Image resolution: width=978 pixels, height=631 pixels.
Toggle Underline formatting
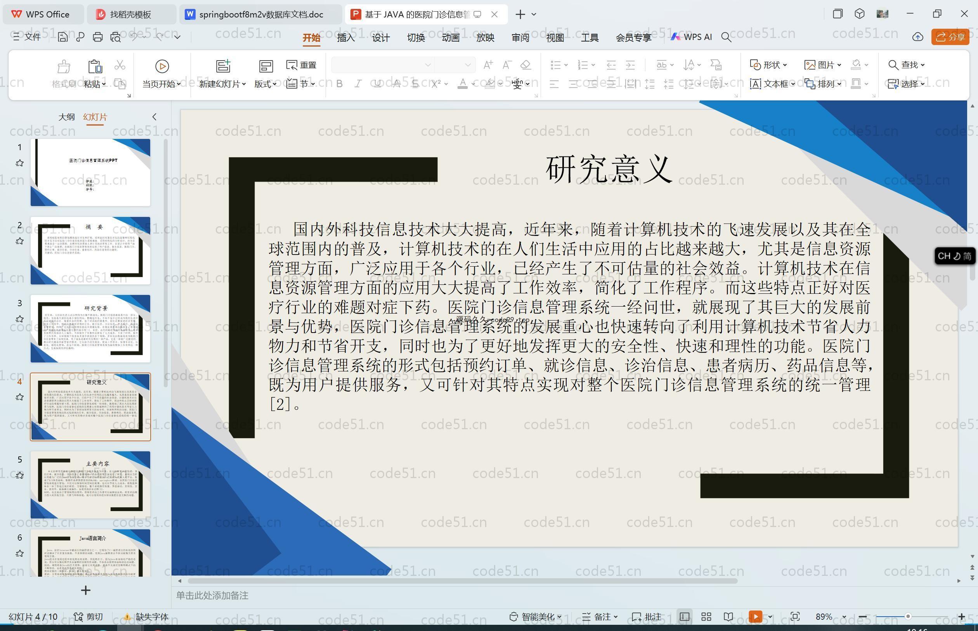click(x=377, y=84)
